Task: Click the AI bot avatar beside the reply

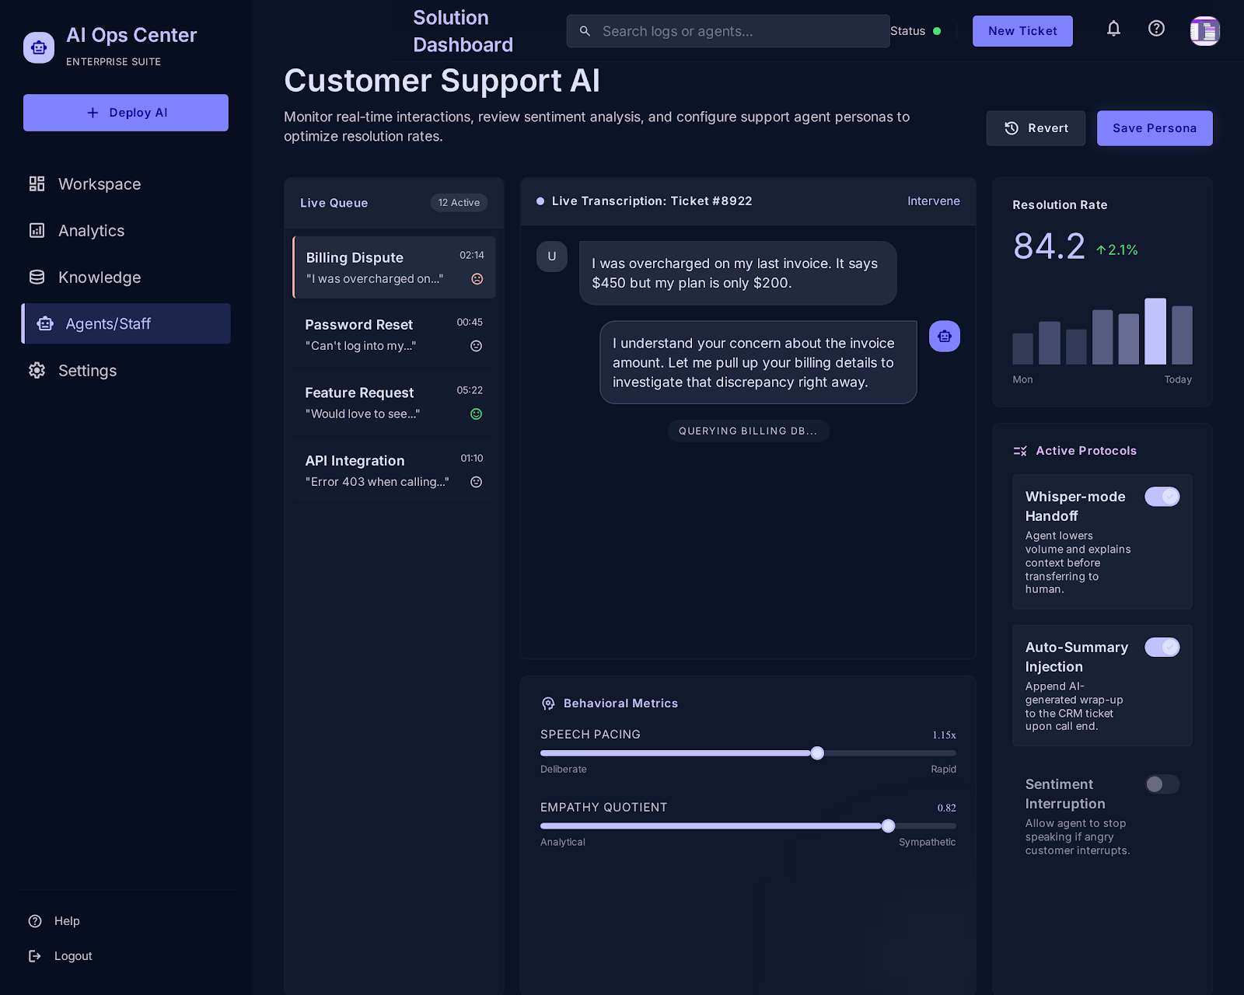Action: (945, 337)
